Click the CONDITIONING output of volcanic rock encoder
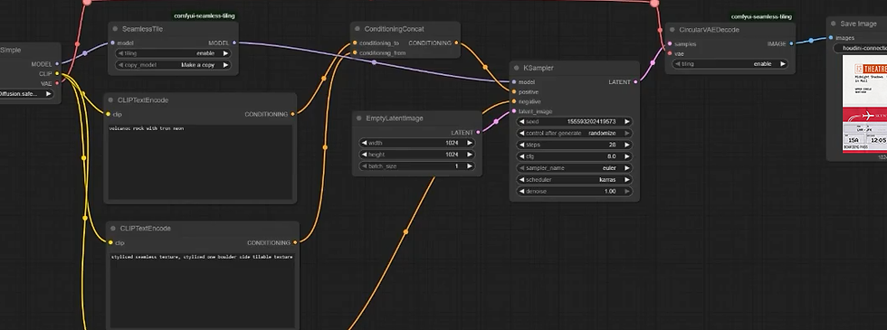The image size is (887, 330). coord(292,114)
